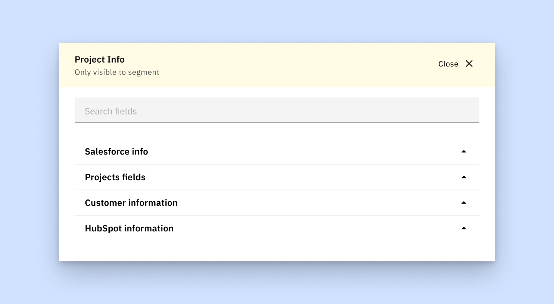Select the Projects fields section header

[x=115, y=177]
